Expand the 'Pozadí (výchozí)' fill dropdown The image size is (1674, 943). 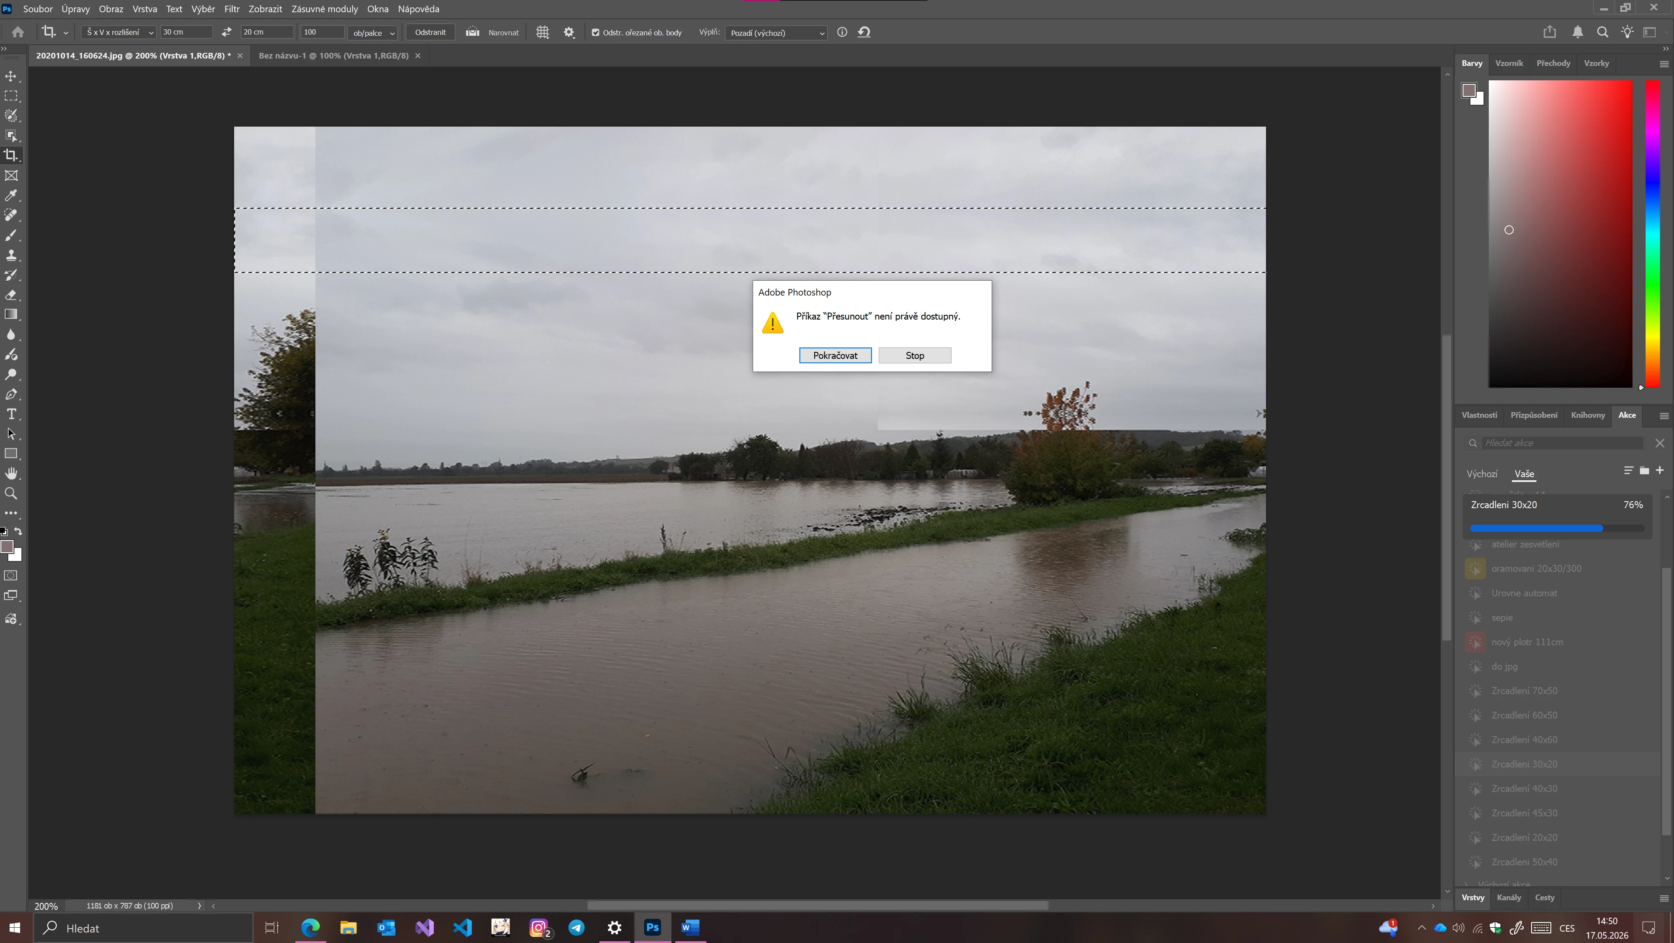(x=776, y=32)
